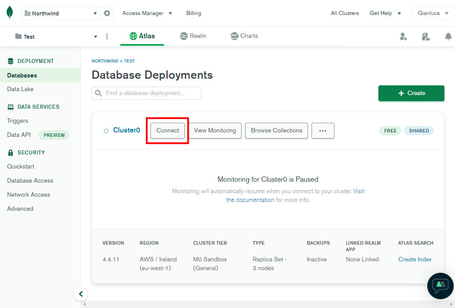Click the SHARED badge on Cluster0
Image resolution: width=455 pixels, height=308 pixels.
[x=419, y=131]
